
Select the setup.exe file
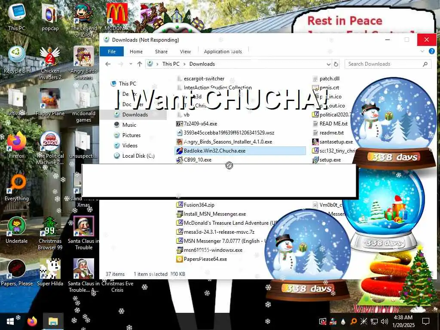pos(327,160)
